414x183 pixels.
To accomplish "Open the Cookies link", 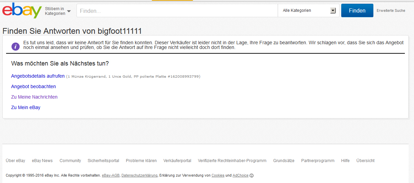I will click(x=218, y=176).
